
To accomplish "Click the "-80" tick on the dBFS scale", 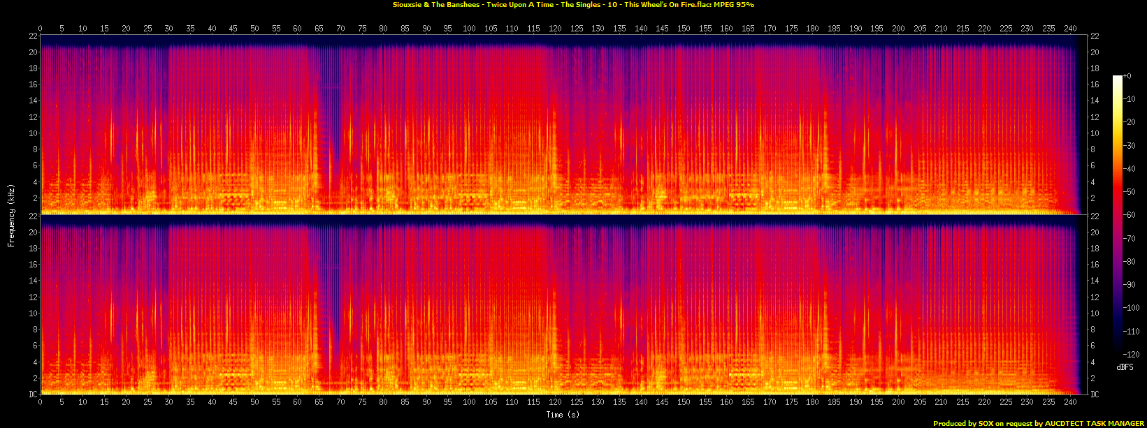I will pos(1129,262).
